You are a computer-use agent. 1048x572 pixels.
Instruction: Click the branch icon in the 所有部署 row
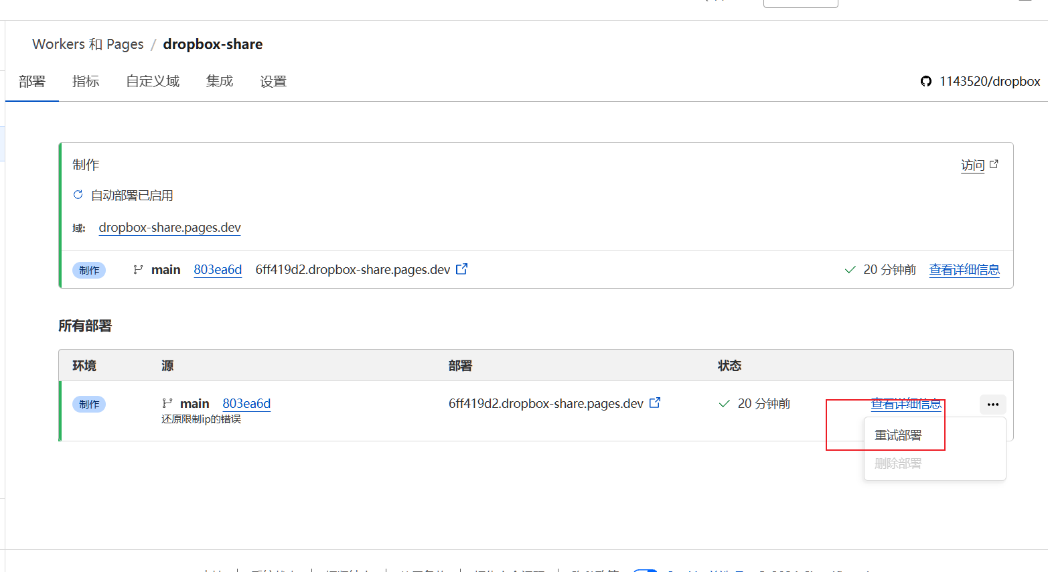[x=167, y=403]
